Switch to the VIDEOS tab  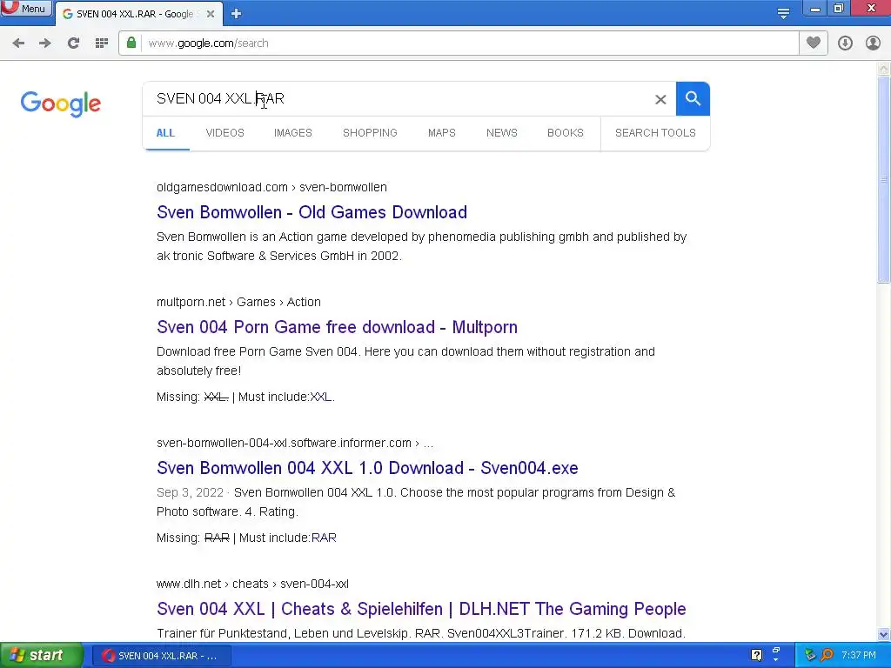pos(225,133)
